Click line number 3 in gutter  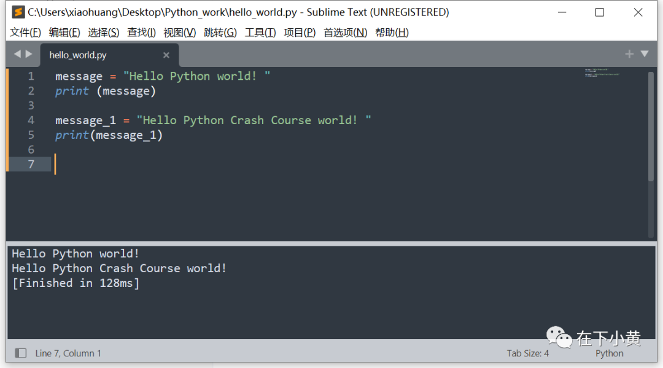pyautogui.click(x=31, y=105)
